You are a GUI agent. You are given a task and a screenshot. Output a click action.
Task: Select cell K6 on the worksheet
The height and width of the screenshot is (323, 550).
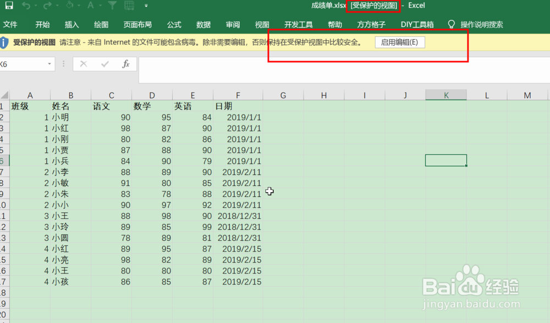(x=446, y=160)
